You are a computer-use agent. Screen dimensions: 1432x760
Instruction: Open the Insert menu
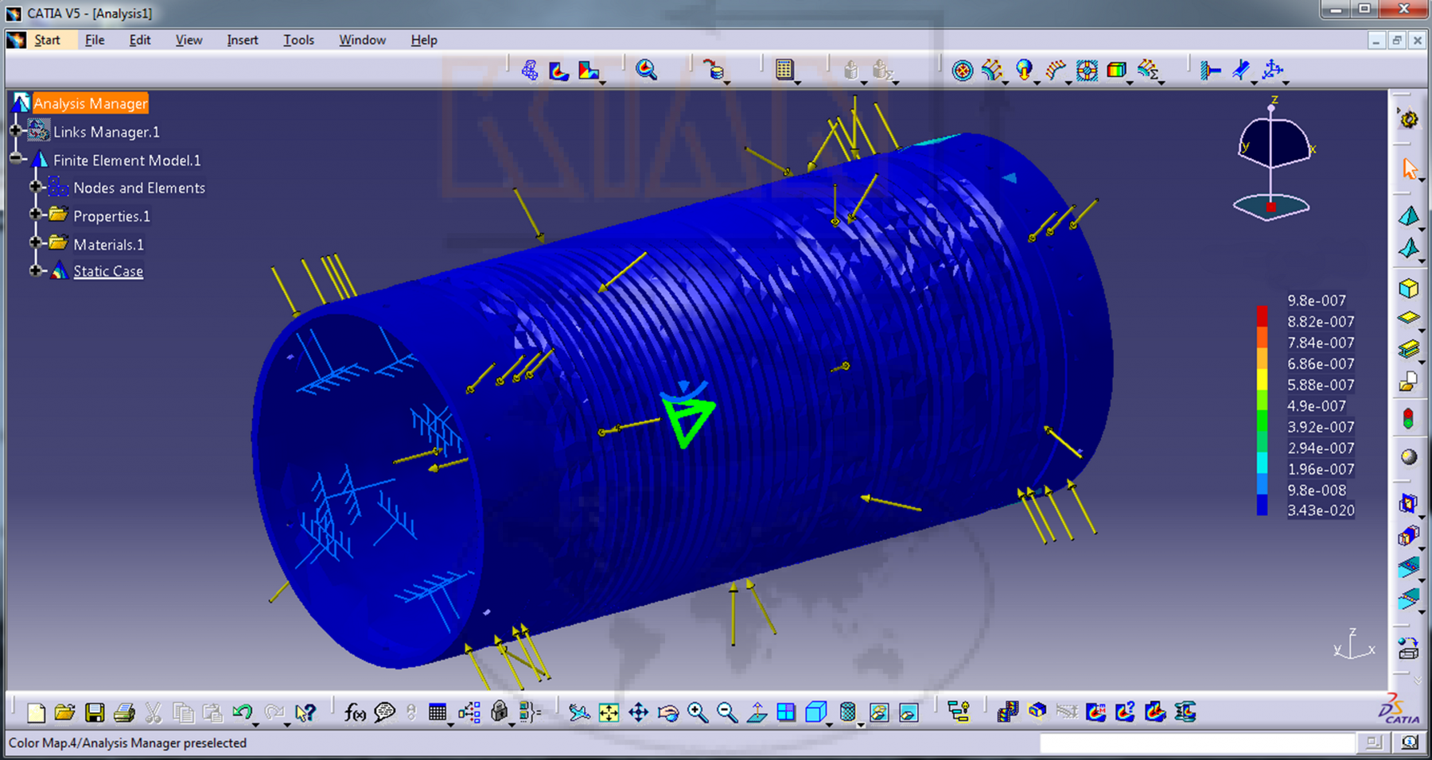click(242, 40)
